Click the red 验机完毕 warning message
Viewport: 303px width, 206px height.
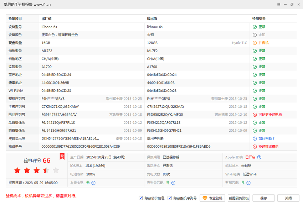click(41, 196)
